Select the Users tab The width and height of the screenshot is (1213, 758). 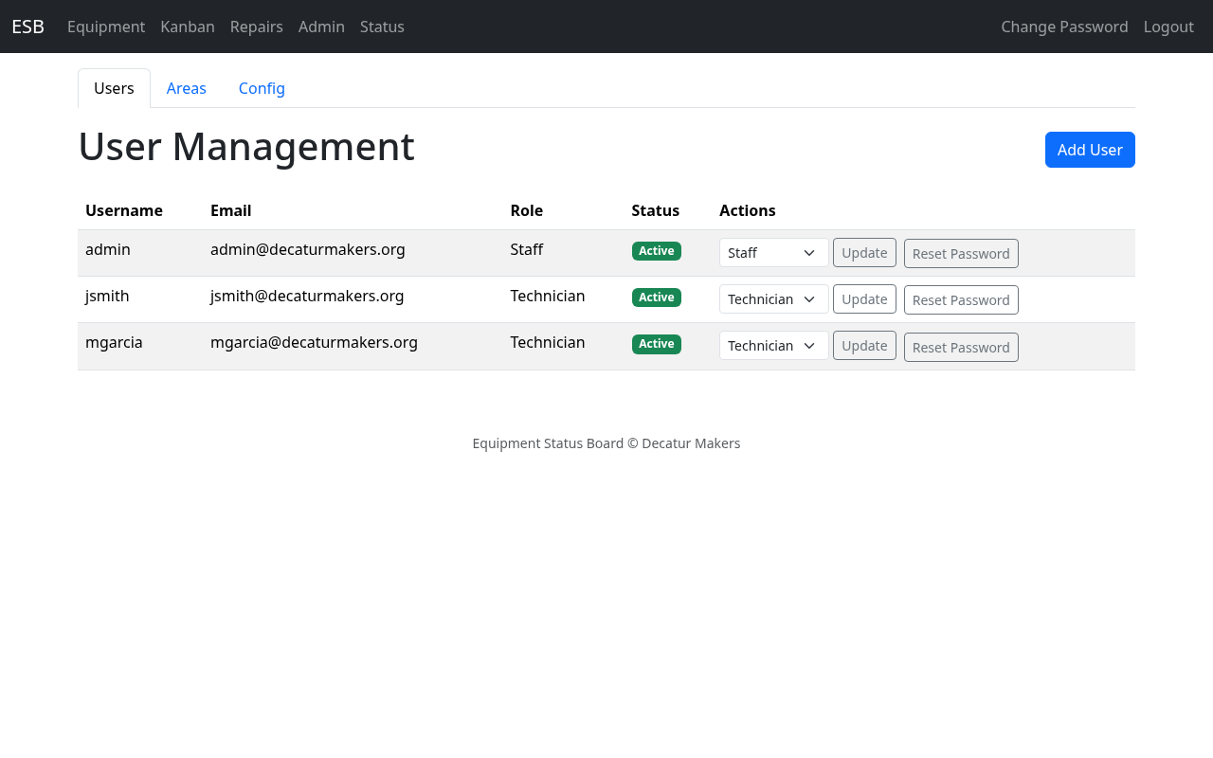click(114, 87)
